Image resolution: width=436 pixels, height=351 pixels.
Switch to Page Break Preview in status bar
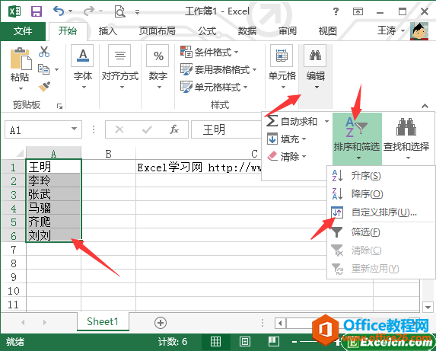[274, 342]
